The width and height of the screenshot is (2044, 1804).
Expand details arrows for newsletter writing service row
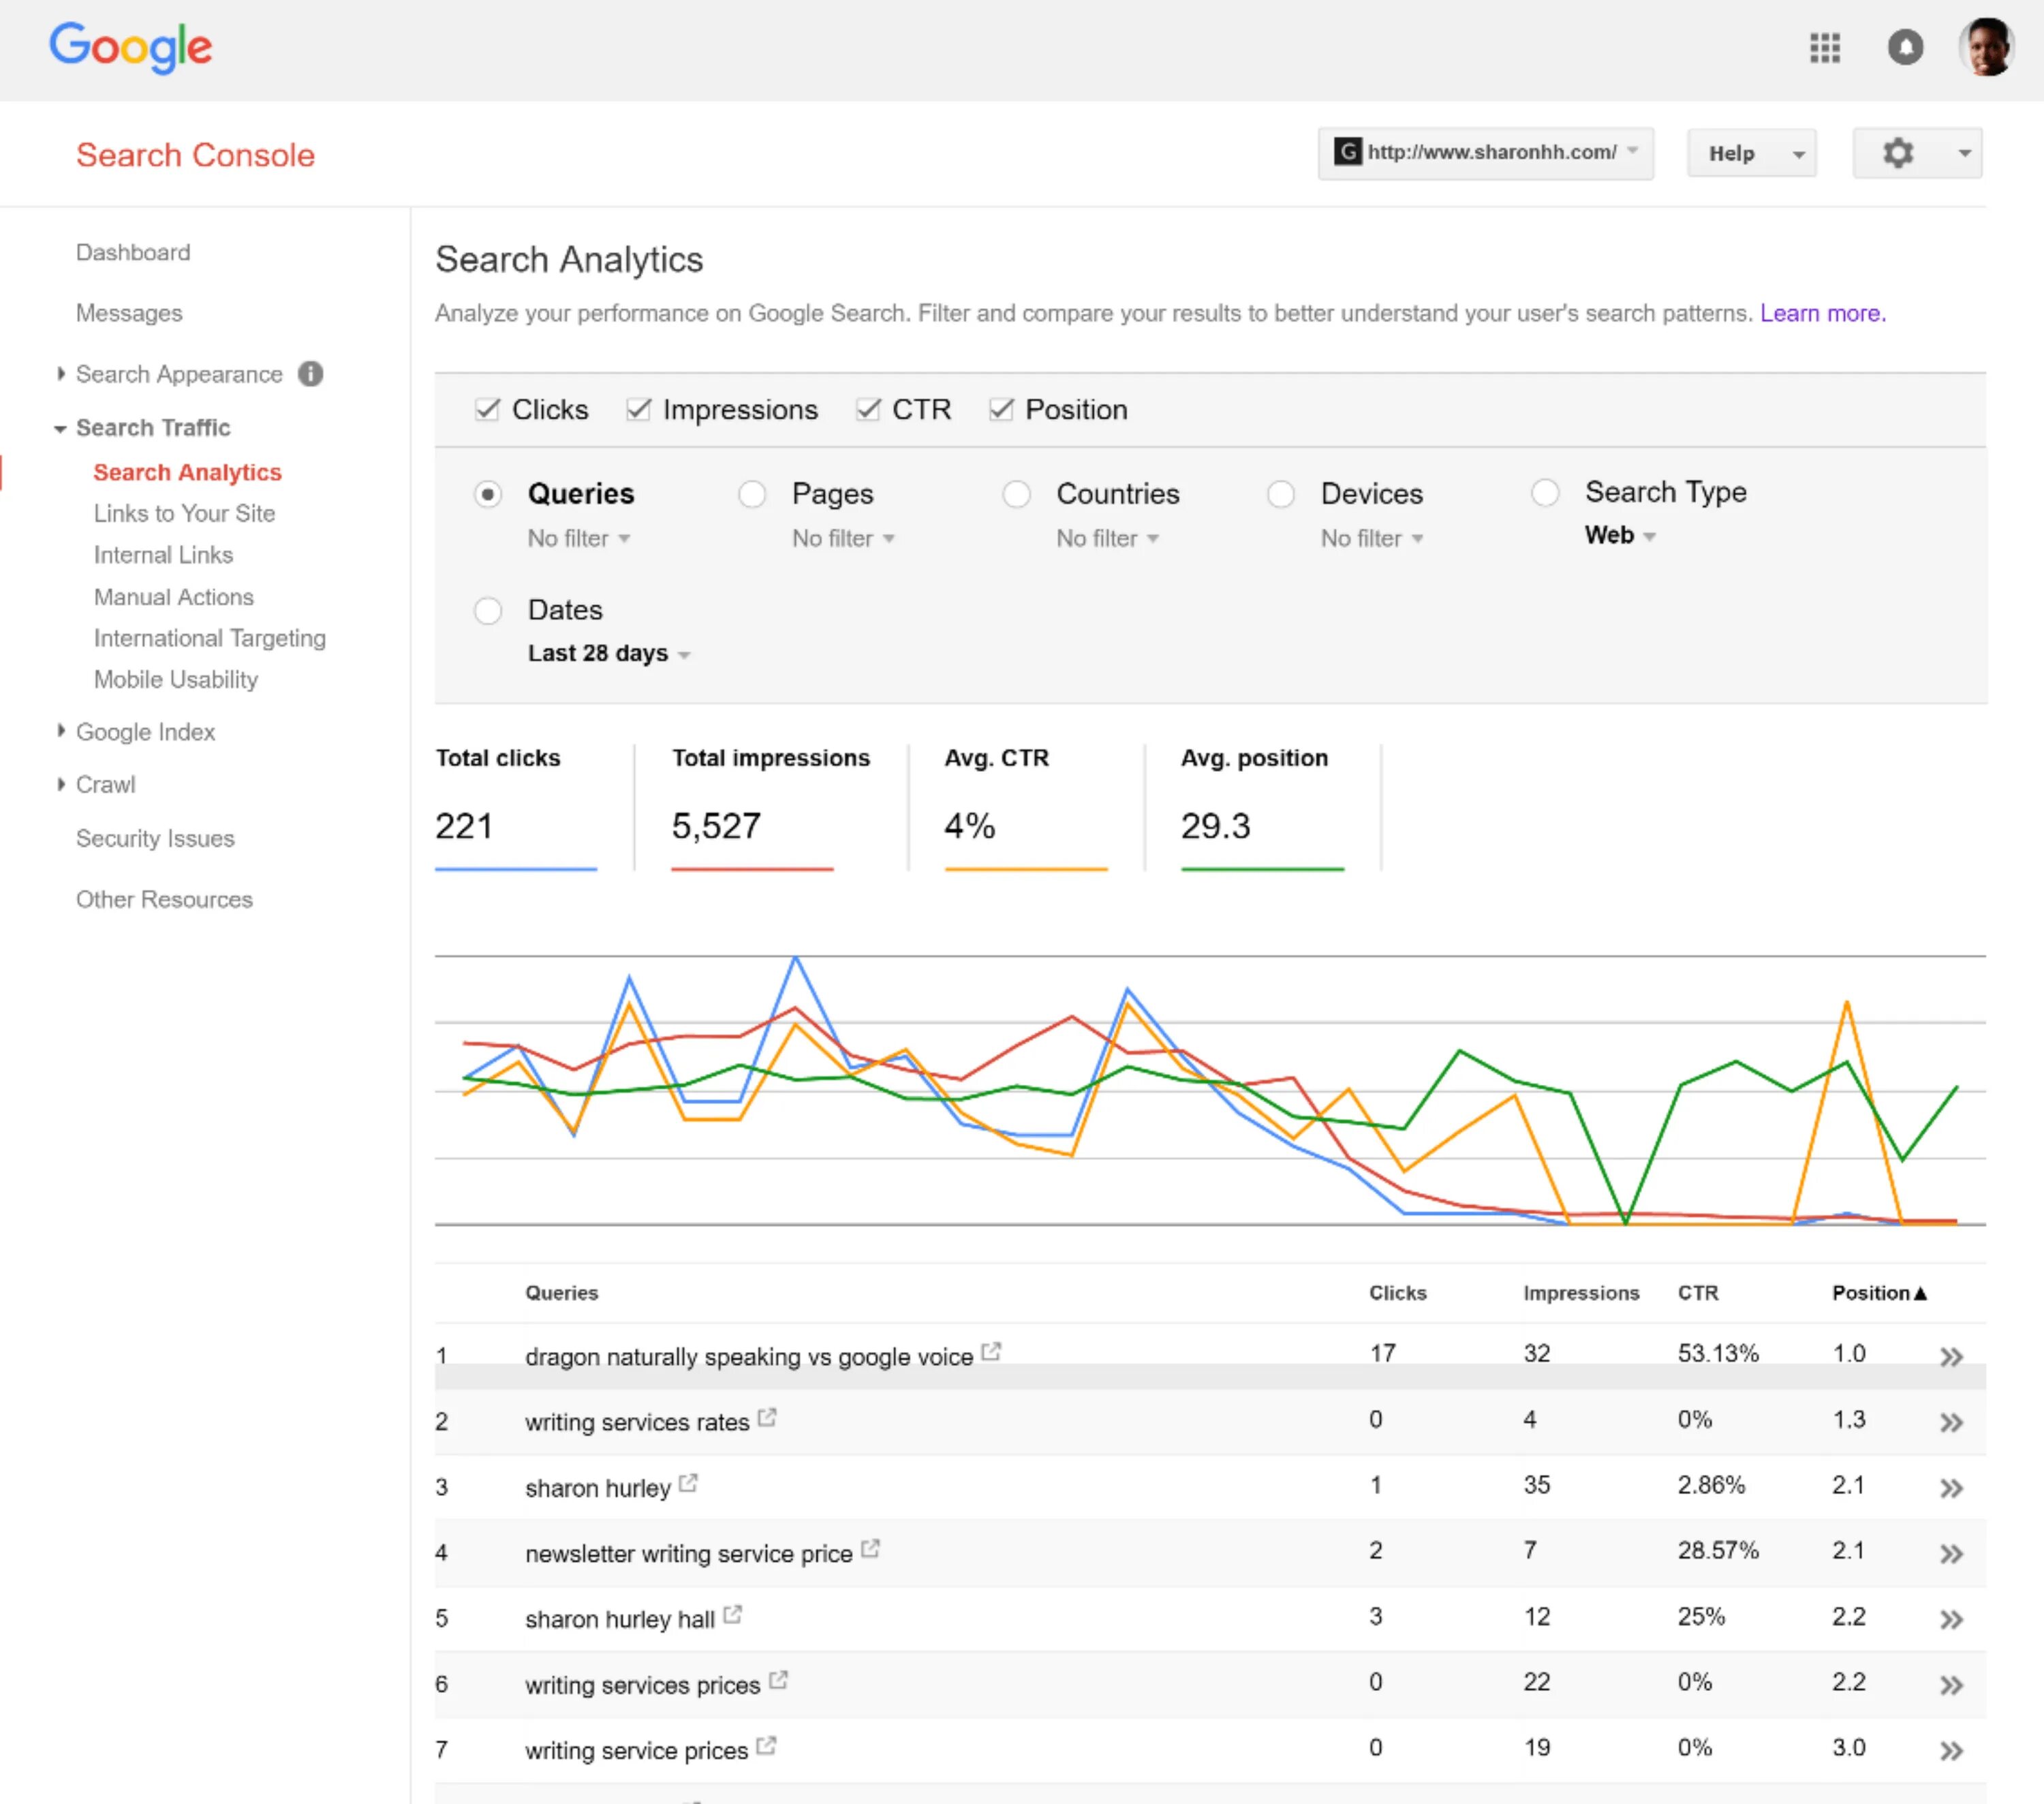click(x=1951, y=1554)
